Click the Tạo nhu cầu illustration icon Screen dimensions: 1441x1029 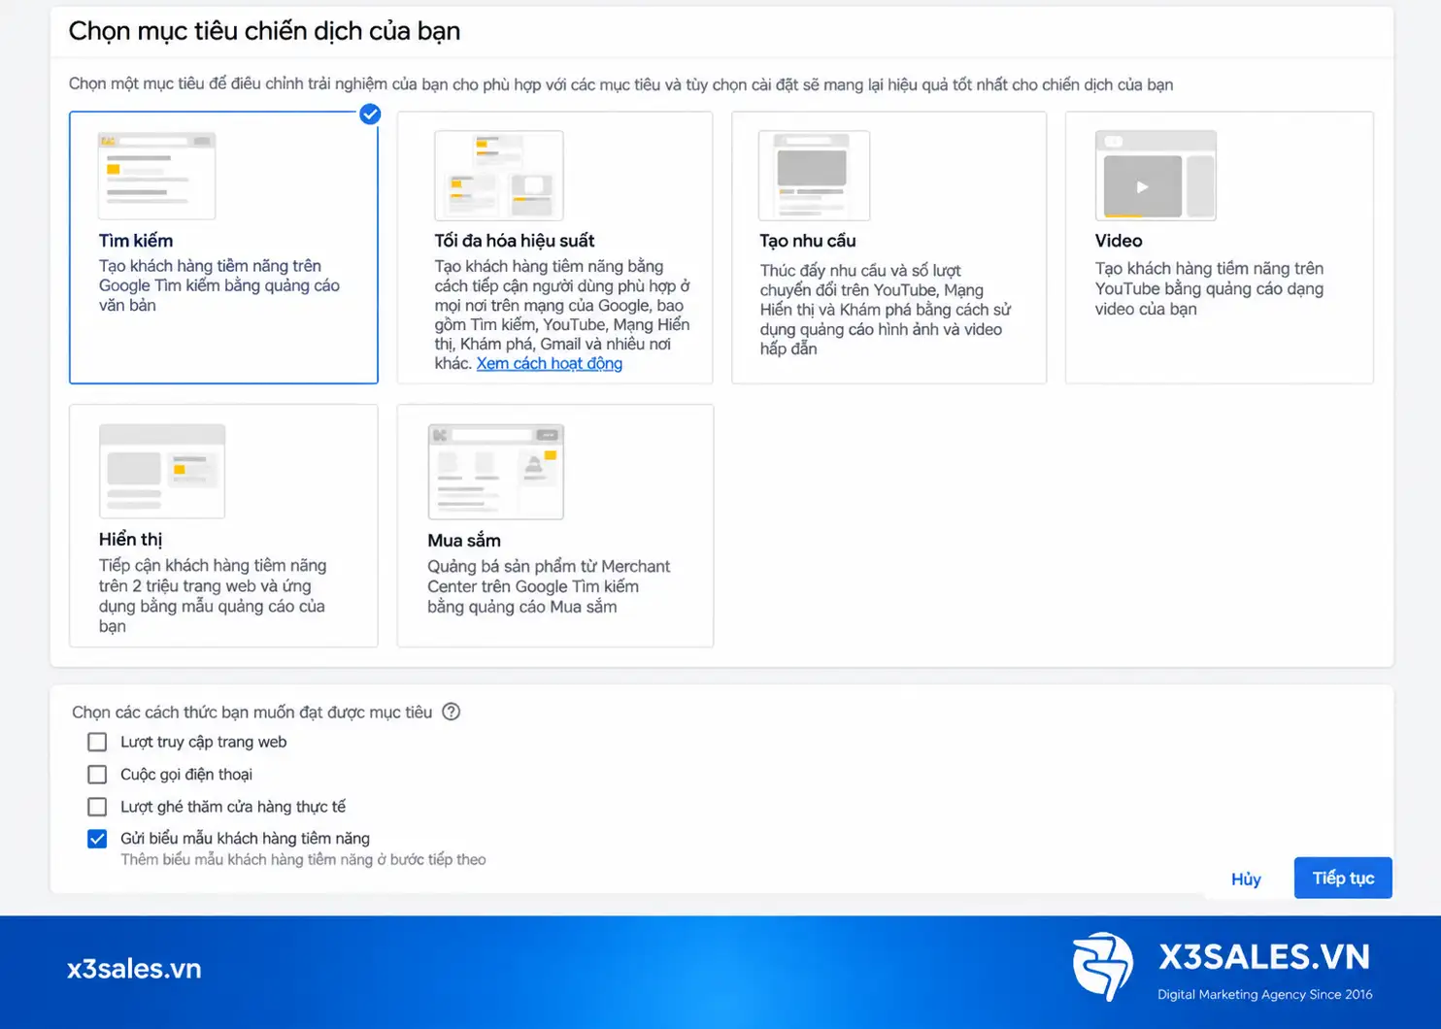pos(814,176)
